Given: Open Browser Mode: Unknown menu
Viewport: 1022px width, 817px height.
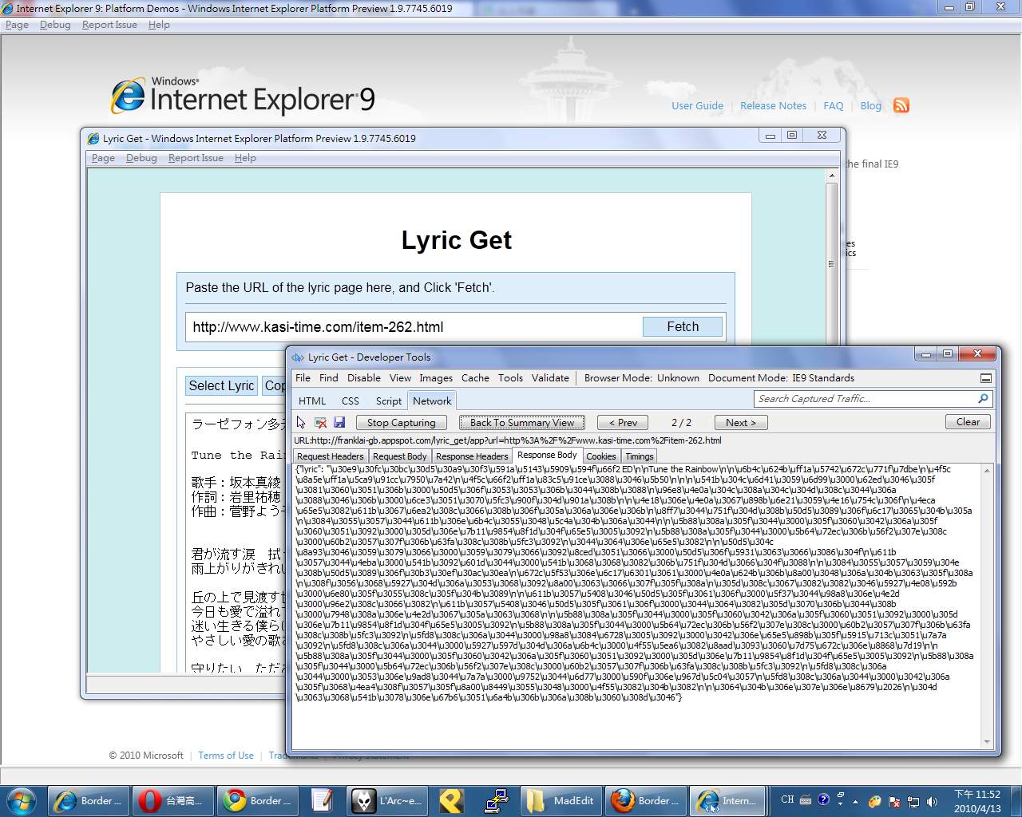Looking at the screenshot, I should [x=641, y=378].
